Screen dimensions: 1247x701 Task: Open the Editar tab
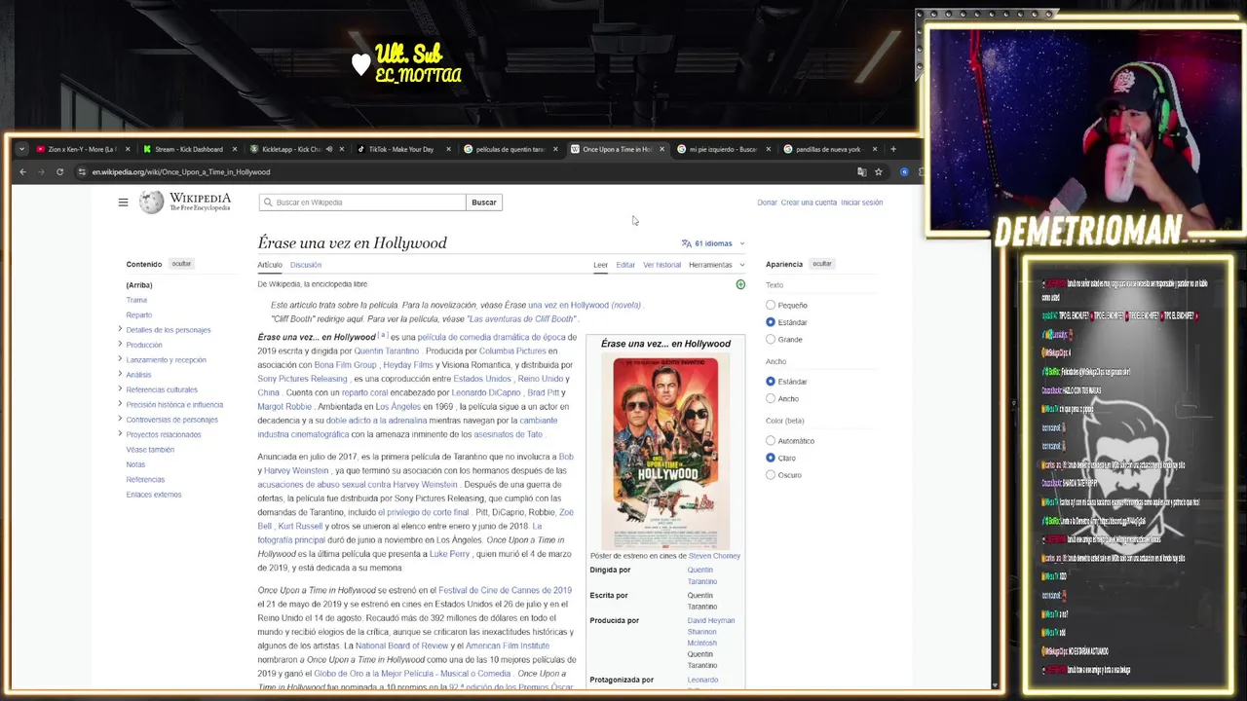point(625,265)
